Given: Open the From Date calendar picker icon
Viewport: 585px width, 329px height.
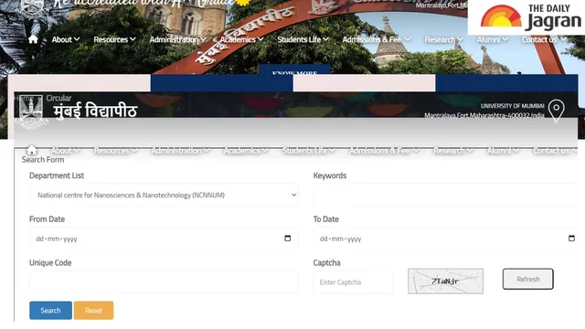Looking at the screenshot, I should click(x=288, y=238).
